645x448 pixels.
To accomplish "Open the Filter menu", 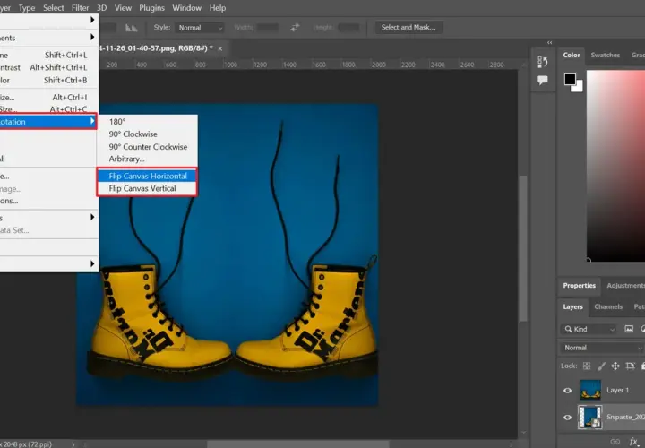I will point(80,8).
